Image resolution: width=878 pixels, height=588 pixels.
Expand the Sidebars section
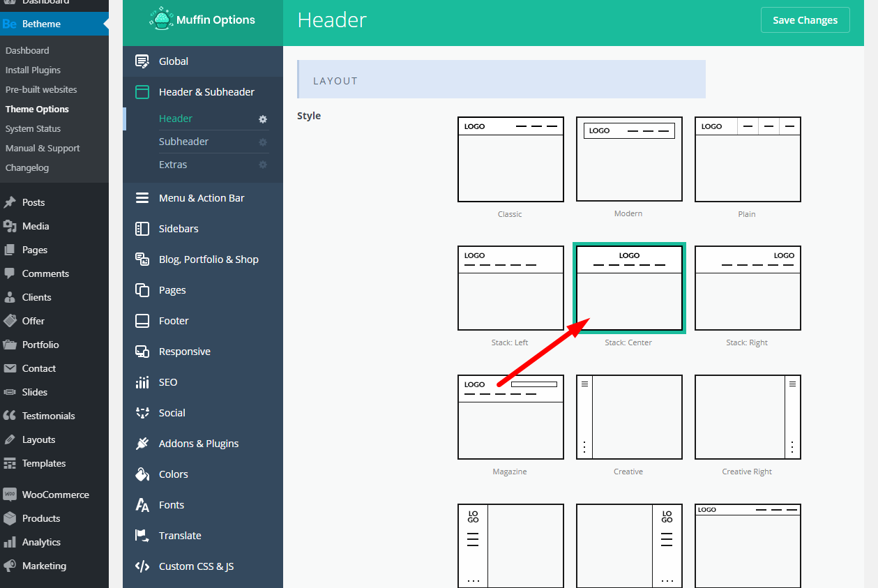(x=203, y=229)
